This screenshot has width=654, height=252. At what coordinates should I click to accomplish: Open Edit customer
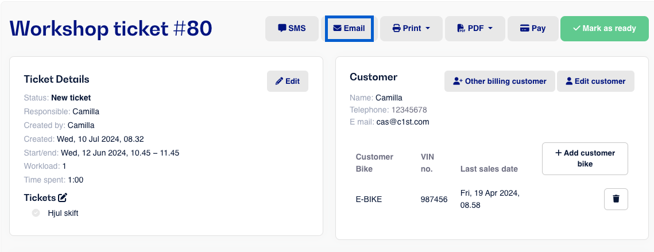pyautogui.click(x=595, y=82)
